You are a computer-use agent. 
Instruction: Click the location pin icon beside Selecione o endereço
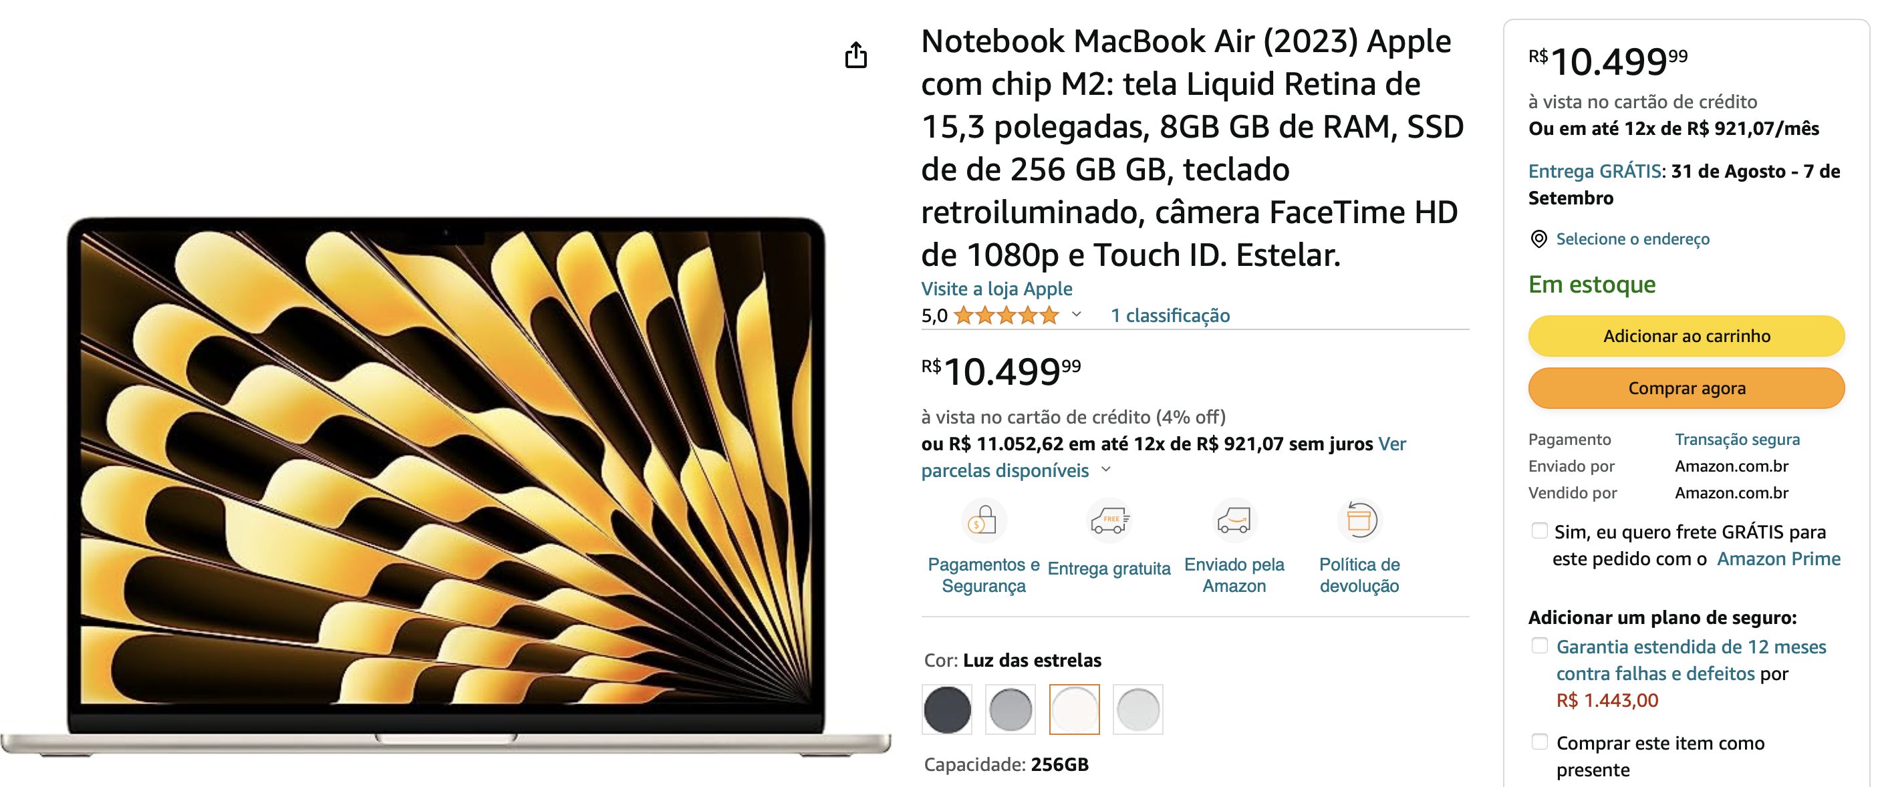click(x=1538, y=239)
